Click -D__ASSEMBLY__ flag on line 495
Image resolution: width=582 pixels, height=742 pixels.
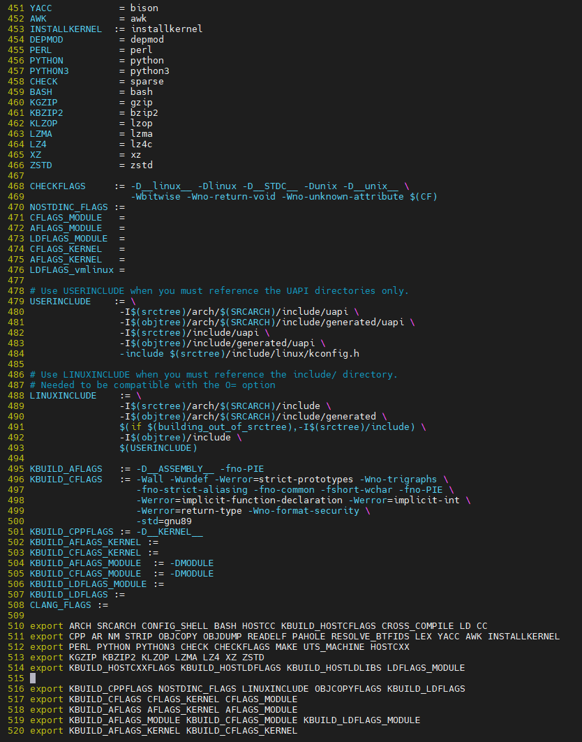pos(175,468)
